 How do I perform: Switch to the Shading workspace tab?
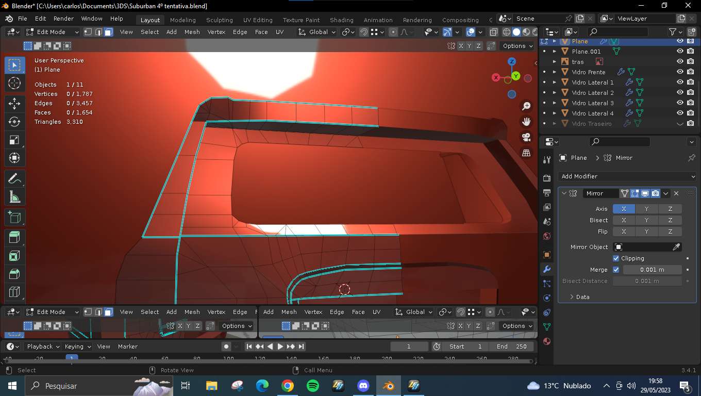click(342, 20)
